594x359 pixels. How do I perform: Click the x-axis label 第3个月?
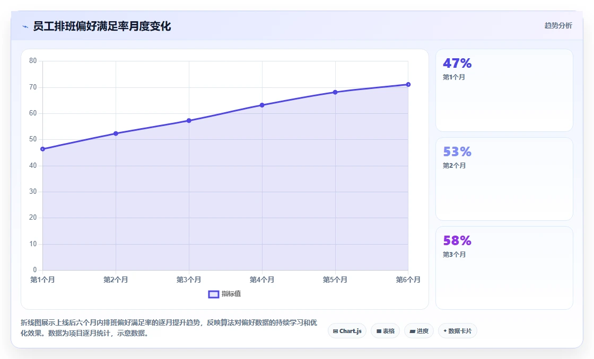coord(189,280)
